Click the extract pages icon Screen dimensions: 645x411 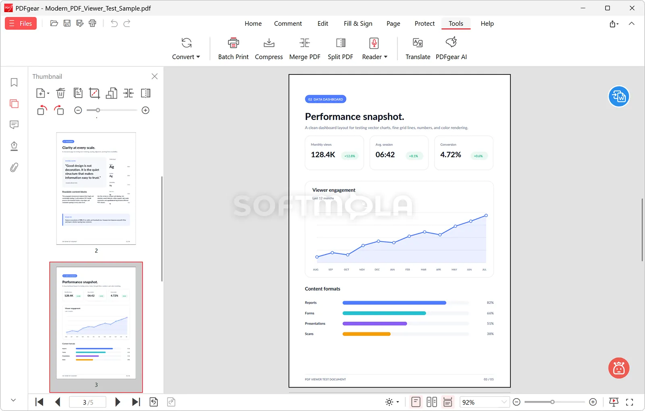coord(78,93)
